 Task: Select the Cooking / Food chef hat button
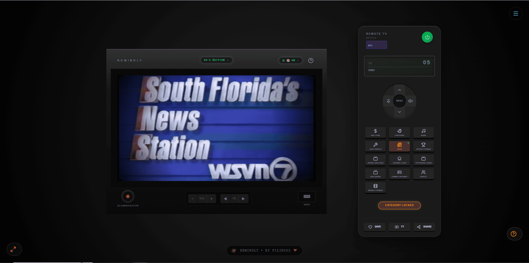pyautogui.click(x=400, y=160)
